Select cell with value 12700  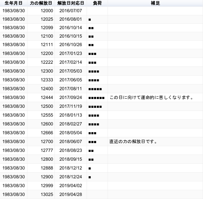coord(41,141)
